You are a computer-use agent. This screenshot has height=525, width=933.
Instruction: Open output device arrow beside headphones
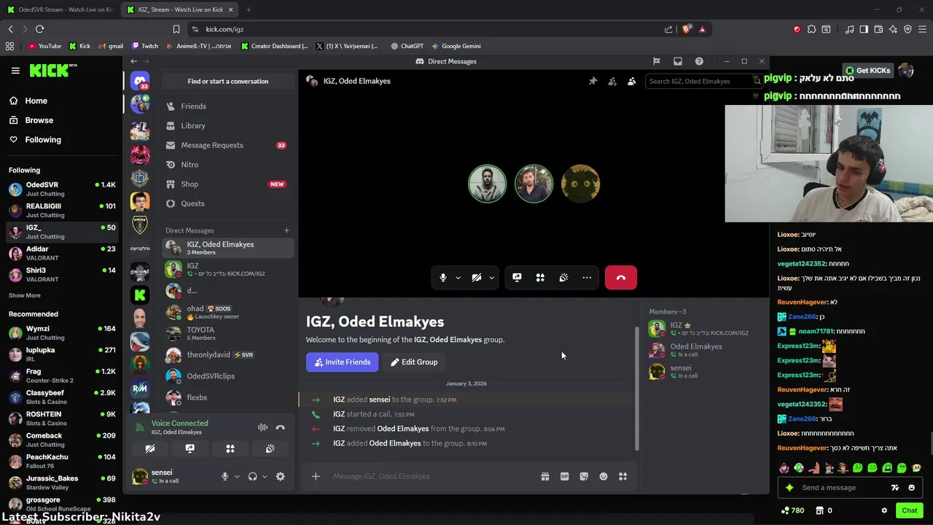pyautogui.click(x=265, y=476)
